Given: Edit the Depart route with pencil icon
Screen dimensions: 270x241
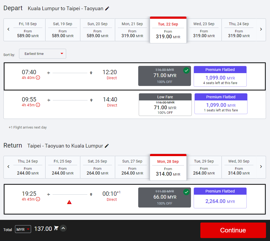Looking at the screenshot, I should click(x=107, y=9).
